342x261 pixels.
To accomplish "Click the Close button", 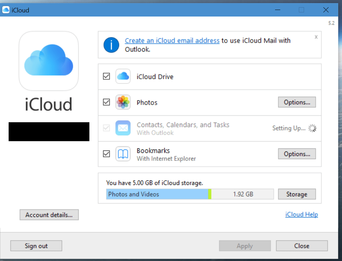I will click(x=302, y=246).
